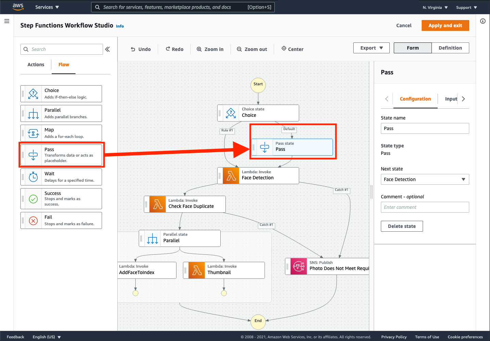Switch to Form view
This screenshot has width=490, height=341.
tap(413, 48)
